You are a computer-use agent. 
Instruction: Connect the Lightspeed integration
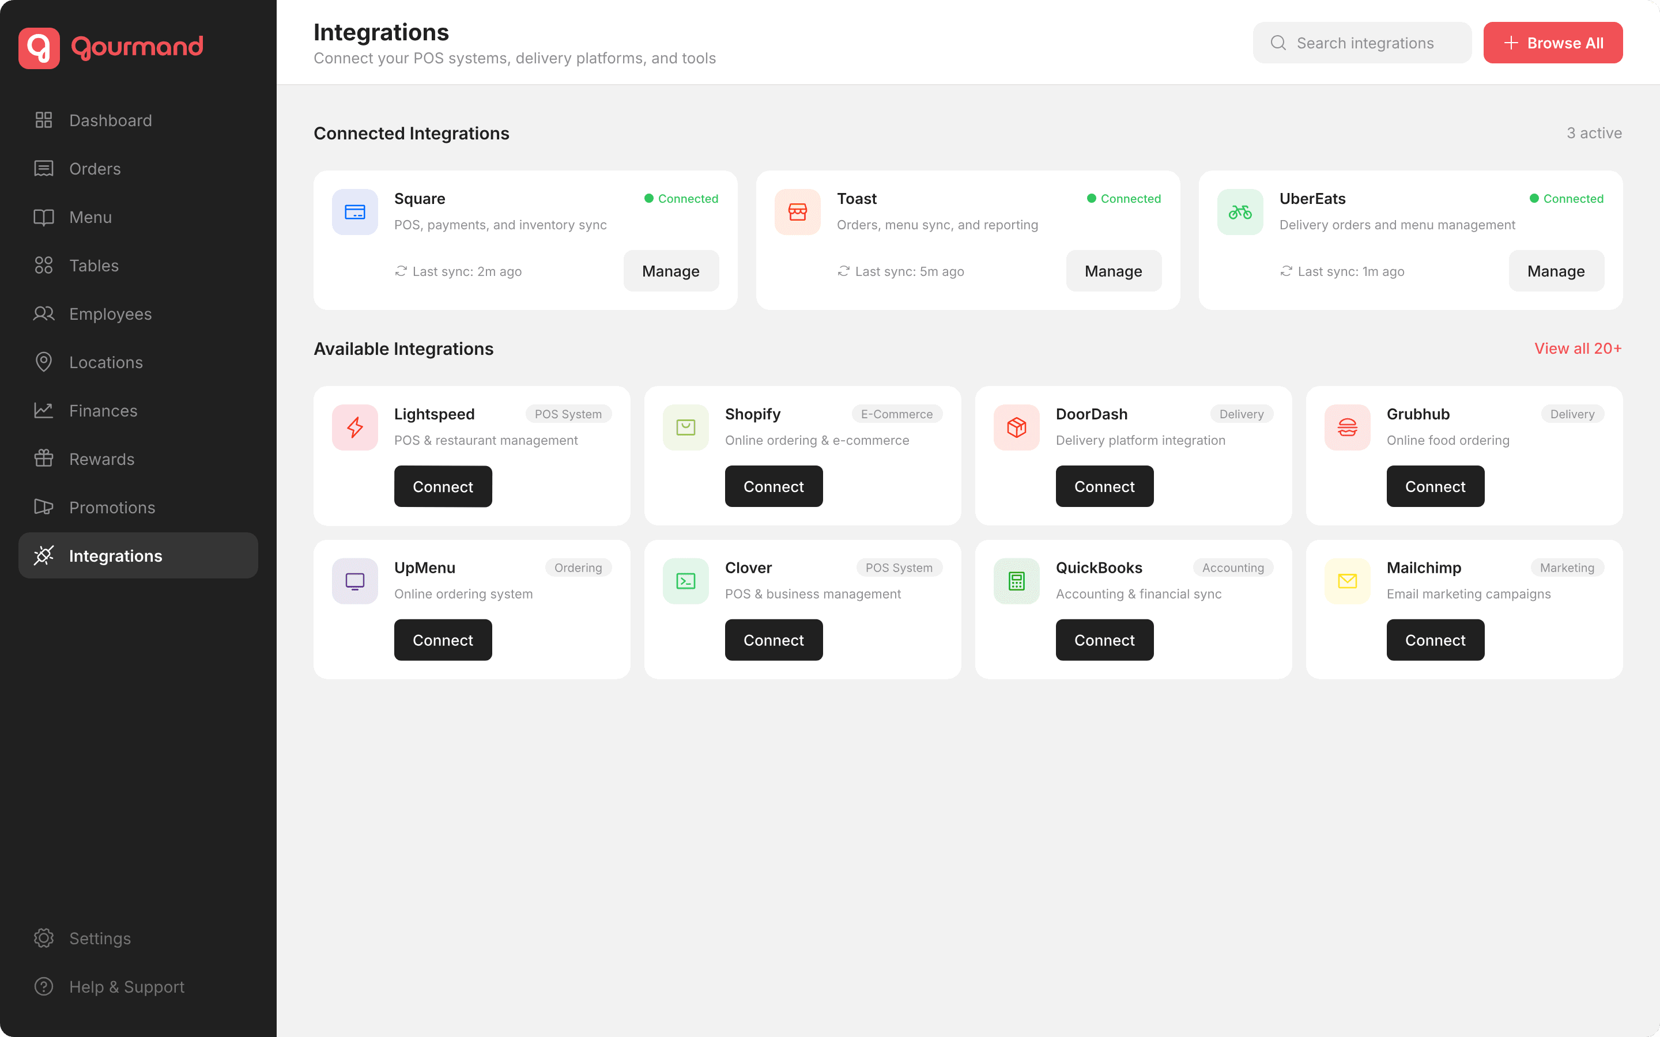click(x=443, y=486)
